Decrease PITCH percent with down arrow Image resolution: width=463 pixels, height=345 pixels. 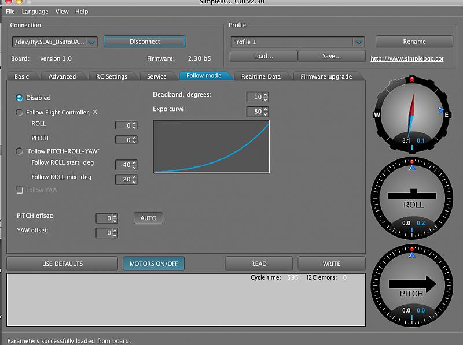click(134, 142)
